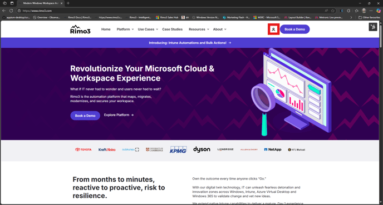Show more bookmarks with chevron arrow
Screen dimensions: 383x205
click(351, 18)
